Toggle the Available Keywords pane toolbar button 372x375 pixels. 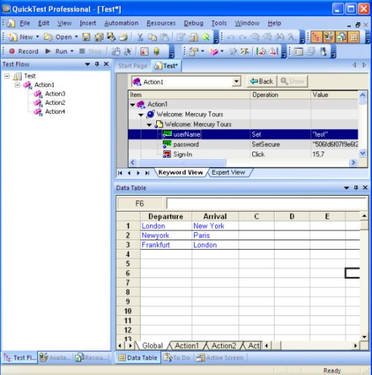tap(329, 37)
